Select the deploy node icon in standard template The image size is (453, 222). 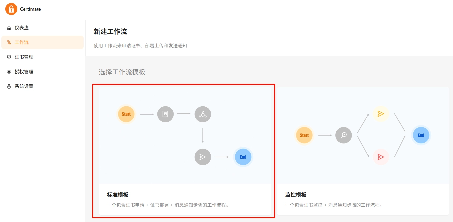[x=203, y=114]
